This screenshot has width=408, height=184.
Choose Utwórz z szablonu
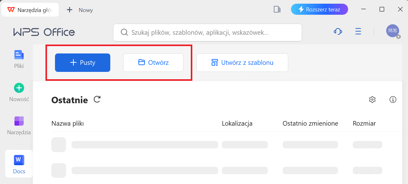[x=242, y=62]
